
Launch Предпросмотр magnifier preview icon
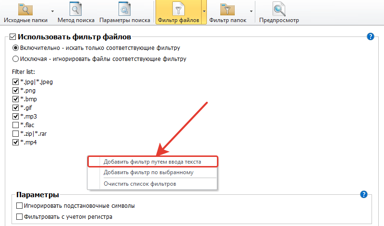pos(279,9)
